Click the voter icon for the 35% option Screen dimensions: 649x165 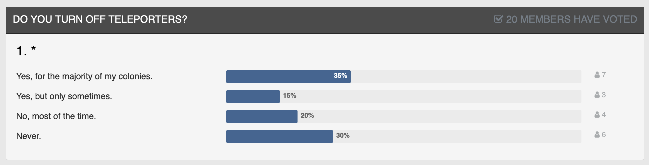tap(597, 75)
